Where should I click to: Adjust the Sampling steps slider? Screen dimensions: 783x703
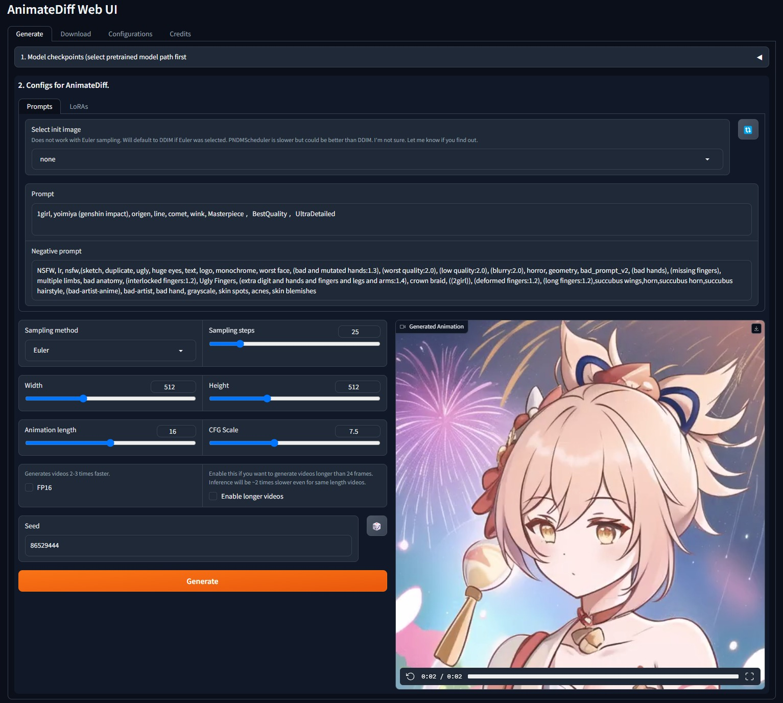pos(294,344)
